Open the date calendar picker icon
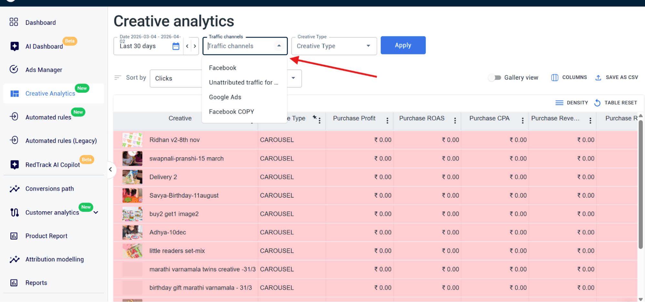Image resolution: width=645 pixels, height=302 pixels. [x=176, y=46]
